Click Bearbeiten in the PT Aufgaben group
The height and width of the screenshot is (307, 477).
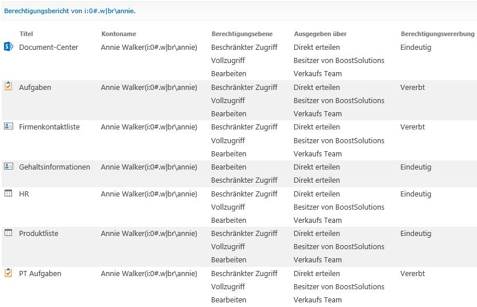pos(229,300)
